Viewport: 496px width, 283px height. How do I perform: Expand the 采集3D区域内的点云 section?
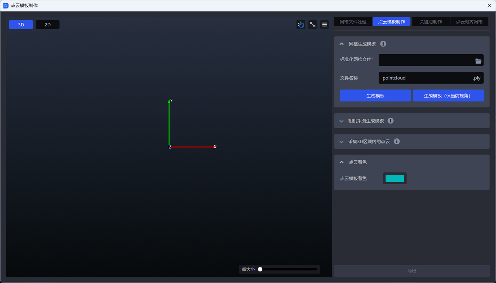pos(341,142)
